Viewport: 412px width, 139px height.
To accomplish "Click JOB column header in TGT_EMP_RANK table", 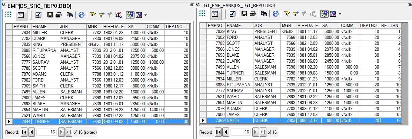I will click(267, 26).
